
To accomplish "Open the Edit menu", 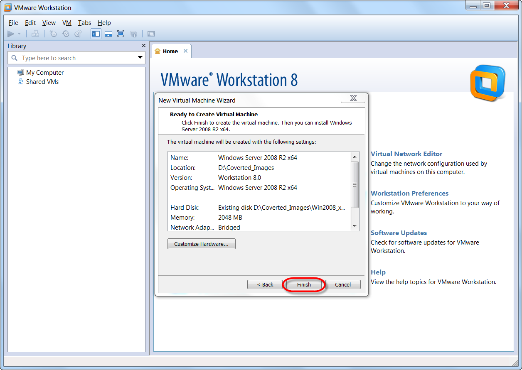I will [x=30, y=23].
